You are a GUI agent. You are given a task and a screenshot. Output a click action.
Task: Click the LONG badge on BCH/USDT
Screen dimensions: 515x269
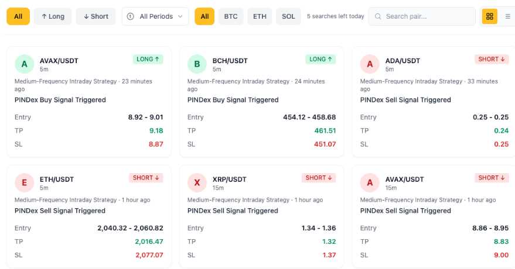(320, 59)
